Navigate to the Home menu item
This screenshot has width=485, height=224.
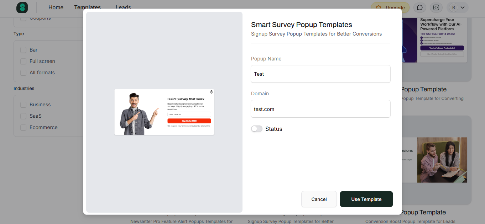[x=56, y=7]
